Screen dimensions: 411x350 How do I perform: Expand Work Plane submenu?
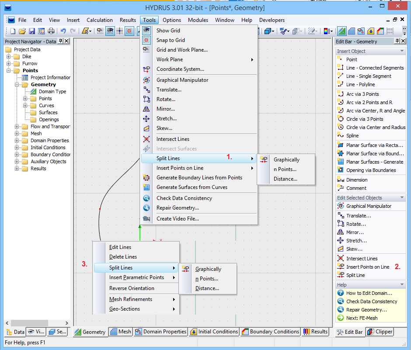point(199,59)
